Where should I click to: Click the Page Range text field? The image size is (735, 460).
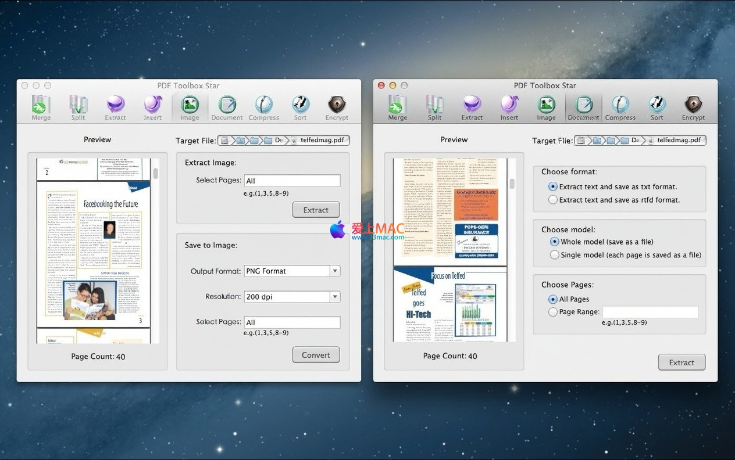click(650, 312)
